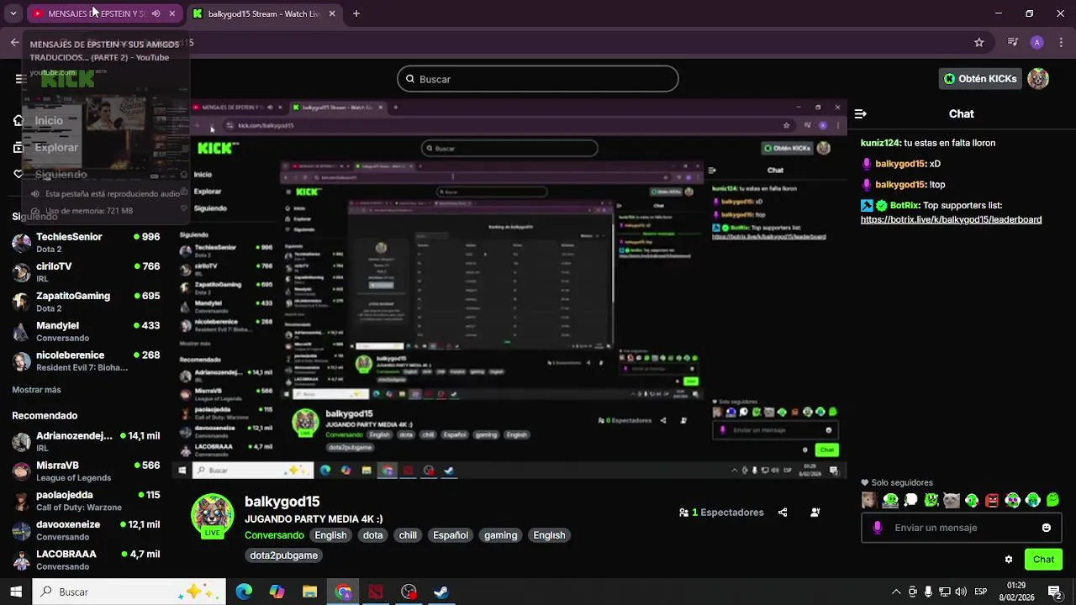Share the balkygod15 stream
The image size is (1076, 605).
pos(783,513)
